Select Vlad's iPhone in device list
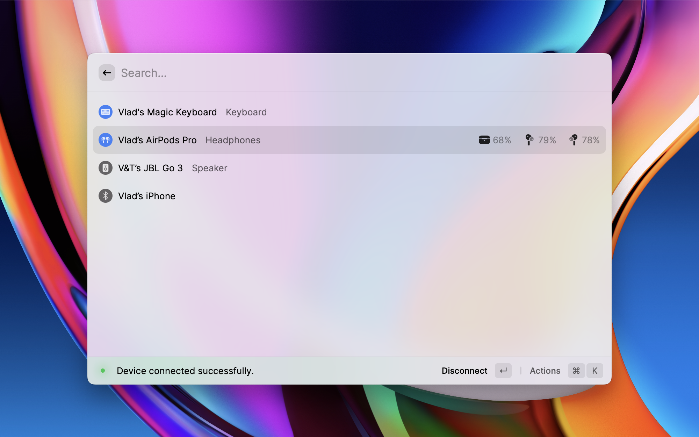The width and height of the screenshot is (699, 437). click(147, 196)
